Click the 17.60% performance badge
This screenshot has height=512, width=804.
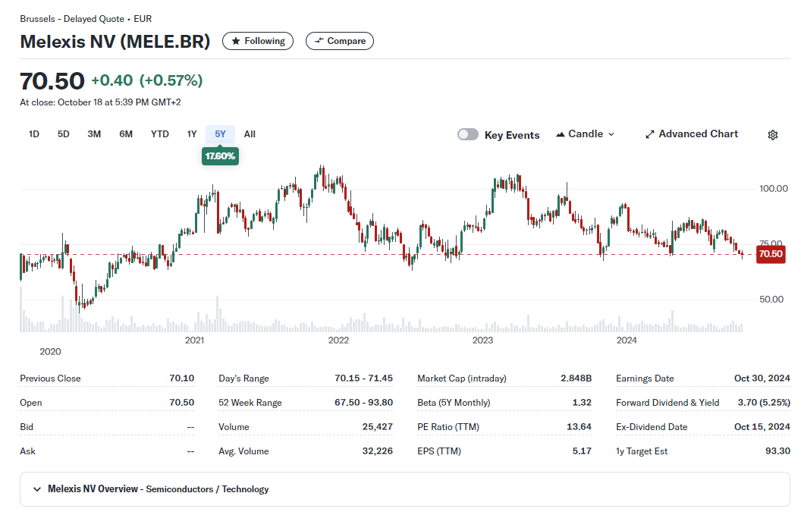220,156
